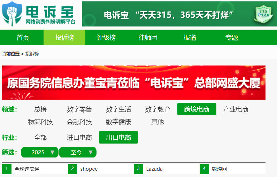Open the 至今 period dropdown
Image resolution: width=277 pixels, height=177 pixels.
(x=78, y=152)
